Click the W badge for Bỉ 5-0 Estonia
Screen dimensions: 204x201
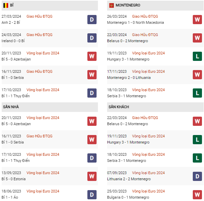coord(92,176)
